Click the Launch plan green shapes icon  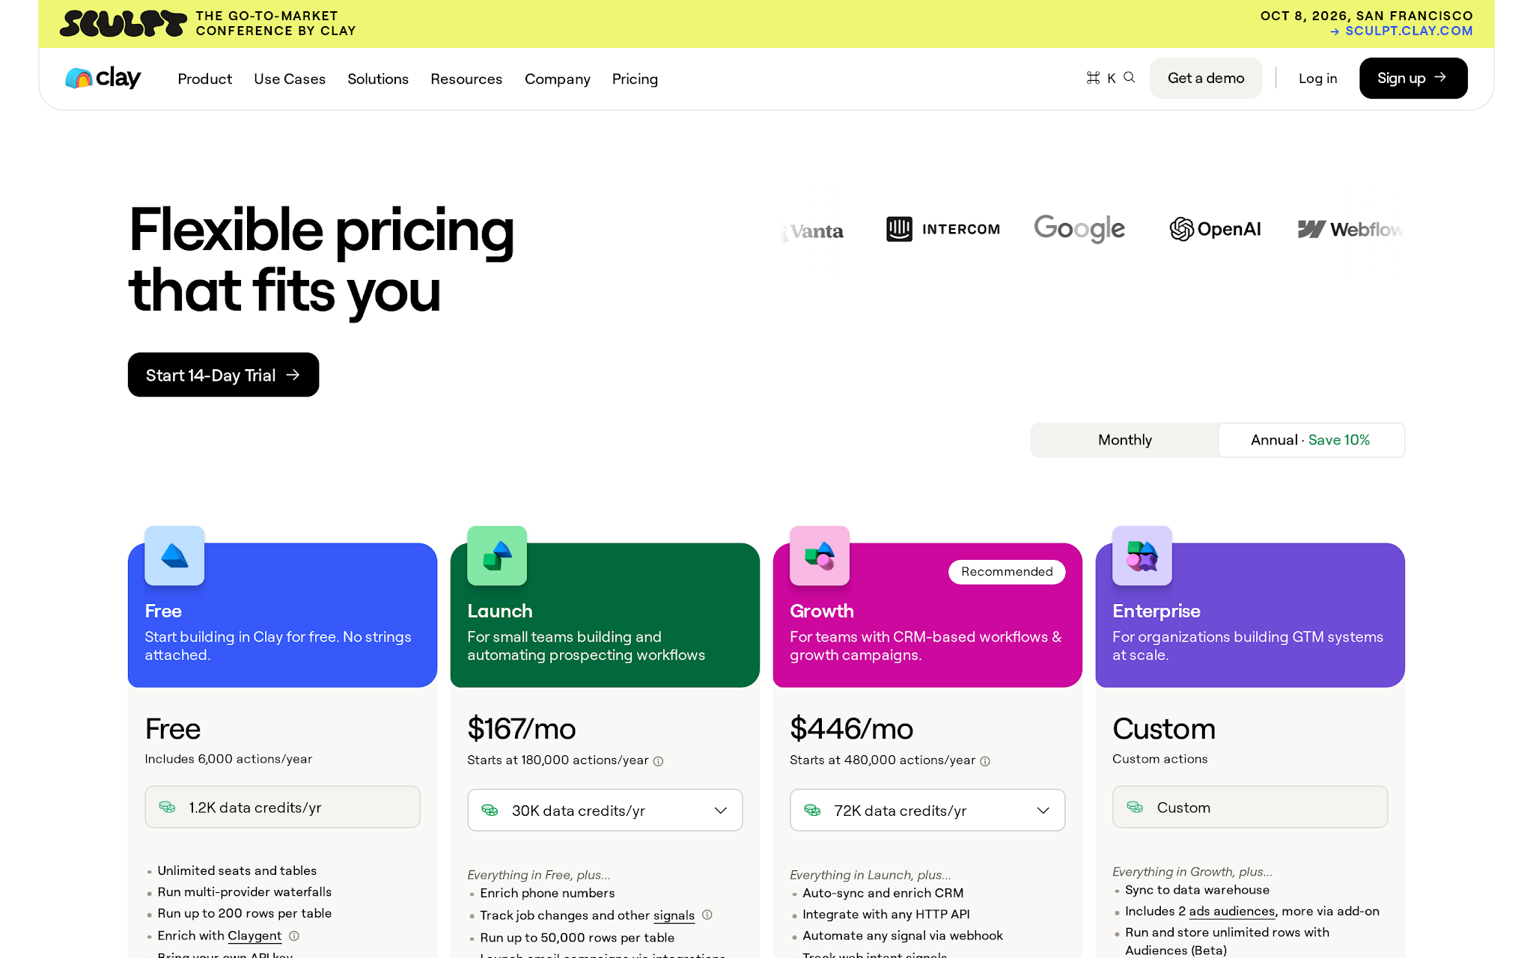point(497,555)
